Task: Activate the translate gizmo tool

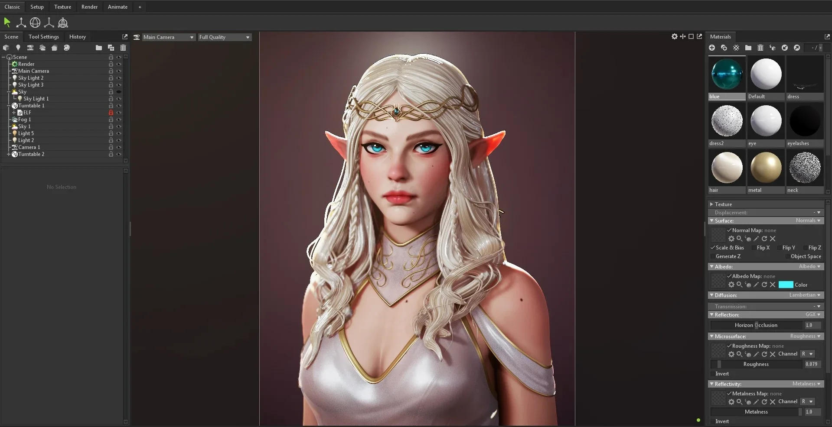Action: pyautogui.click(x=21, y=23)
